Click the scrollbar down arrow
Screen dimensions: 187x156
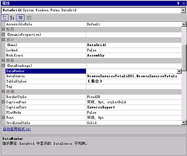[x=184, y=122]
